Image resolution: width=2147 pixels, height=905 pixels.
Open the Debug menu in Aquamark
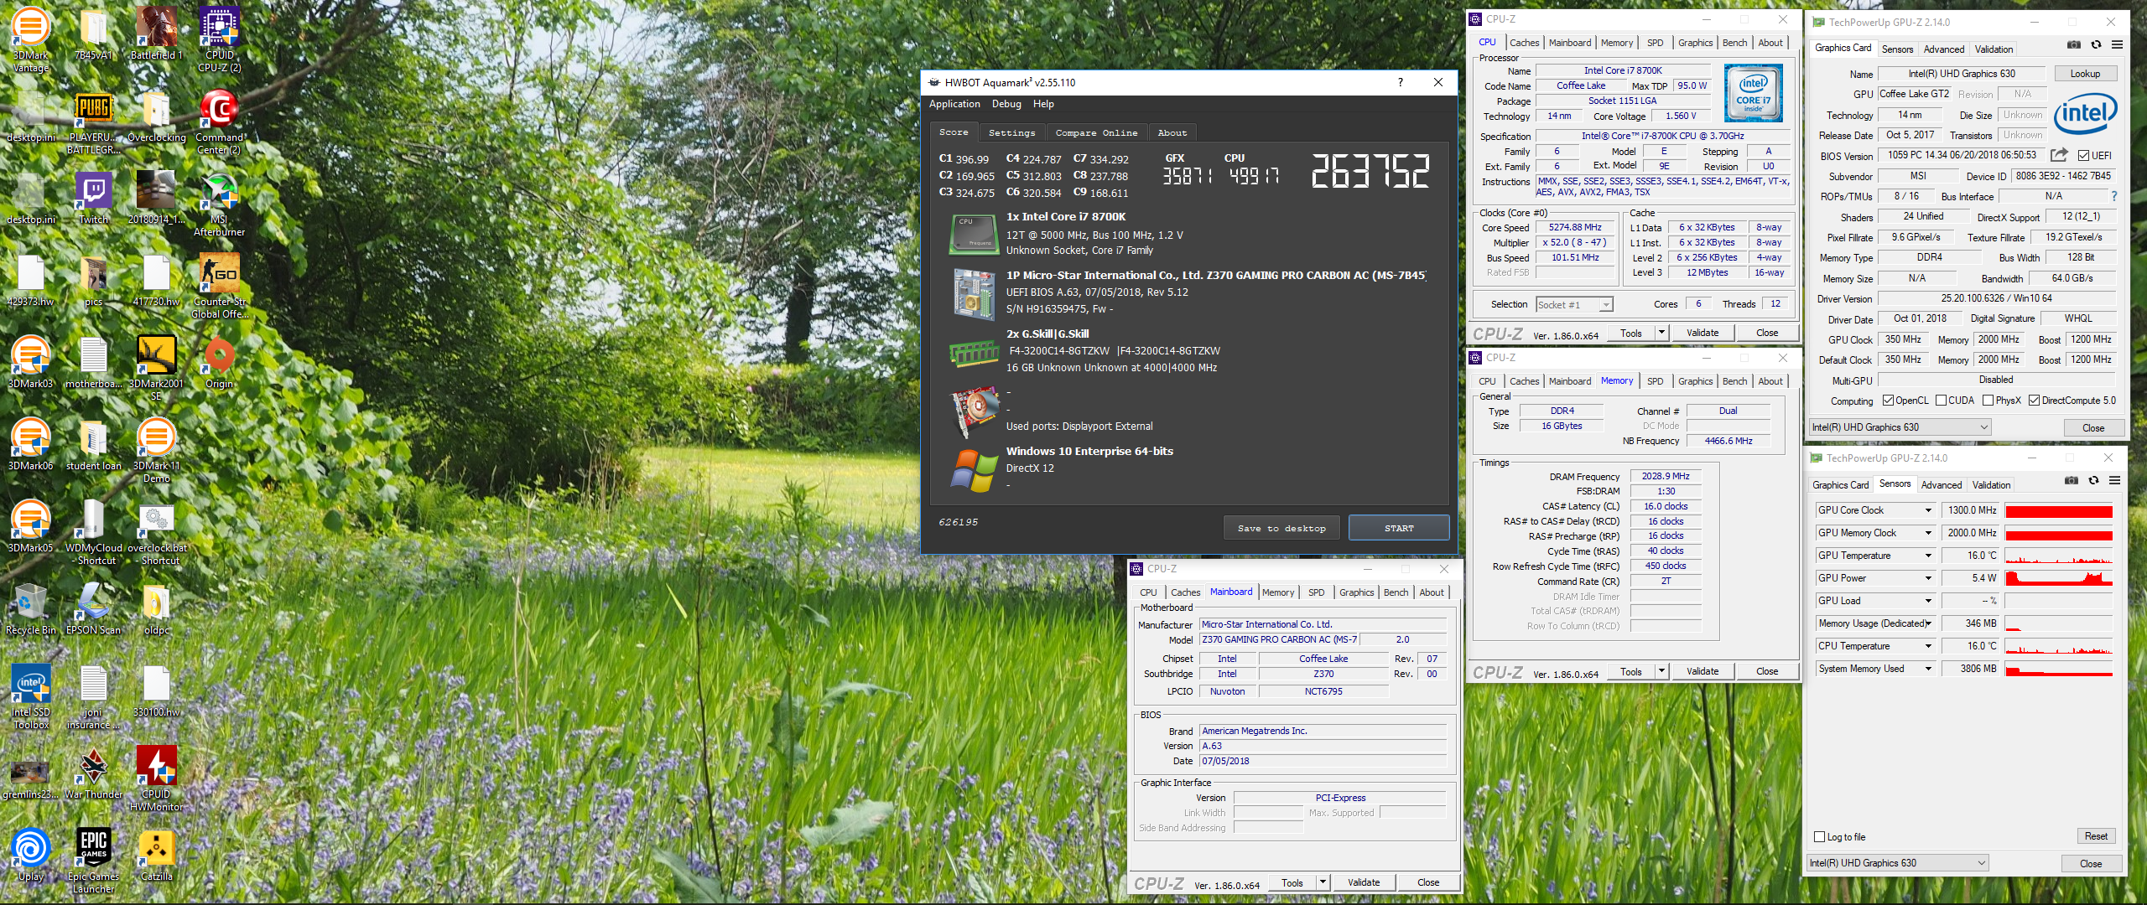click(x=1006, y=104)
